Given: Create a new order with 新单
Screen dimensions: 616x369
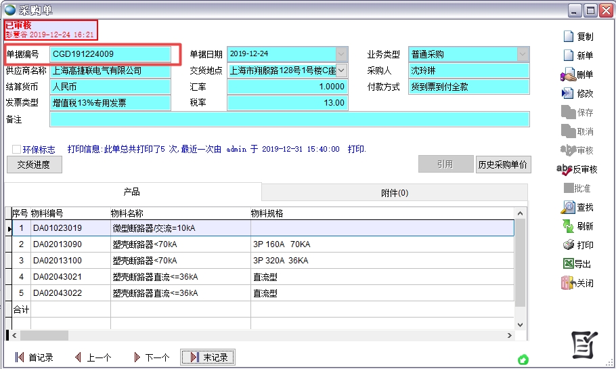Looking at the screenshot, I should tap(569, 56).
